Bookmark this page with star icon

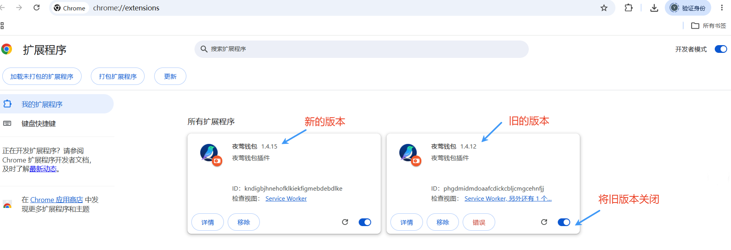pyautogui.click(x=604, y=8)
